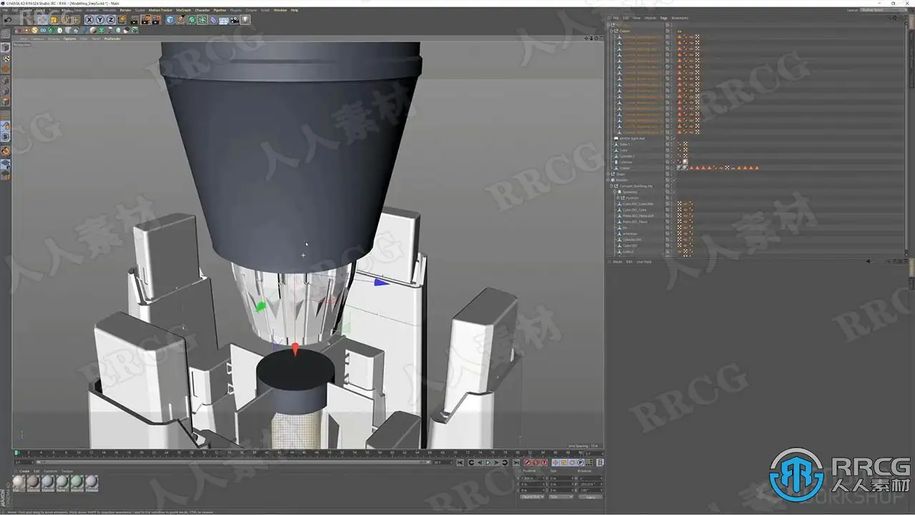This screenshot has width=915, height=515.
Task: Open the Camera object icon
Action: pos(234,20)
